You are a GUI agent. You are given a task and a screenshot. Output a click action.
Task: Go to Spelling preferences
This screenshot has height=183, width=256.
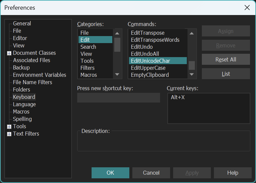pos(22,119)
